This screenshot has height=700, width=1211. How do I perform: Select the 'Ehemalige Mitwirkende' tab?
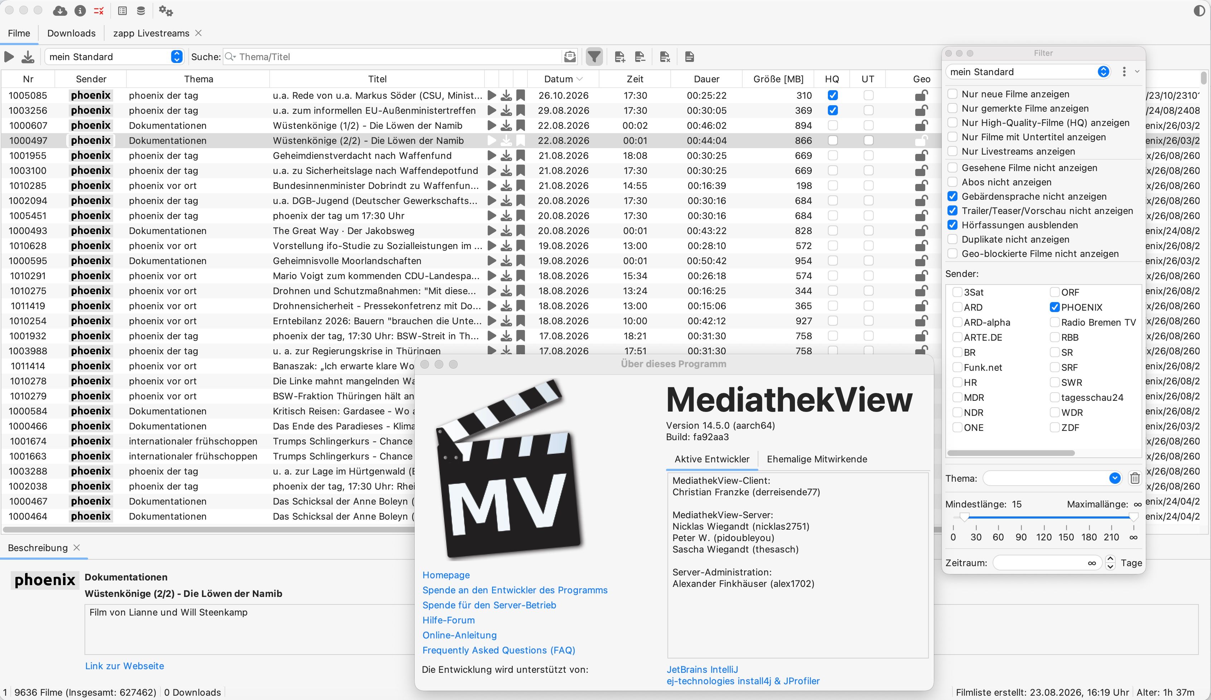[816, 459]
